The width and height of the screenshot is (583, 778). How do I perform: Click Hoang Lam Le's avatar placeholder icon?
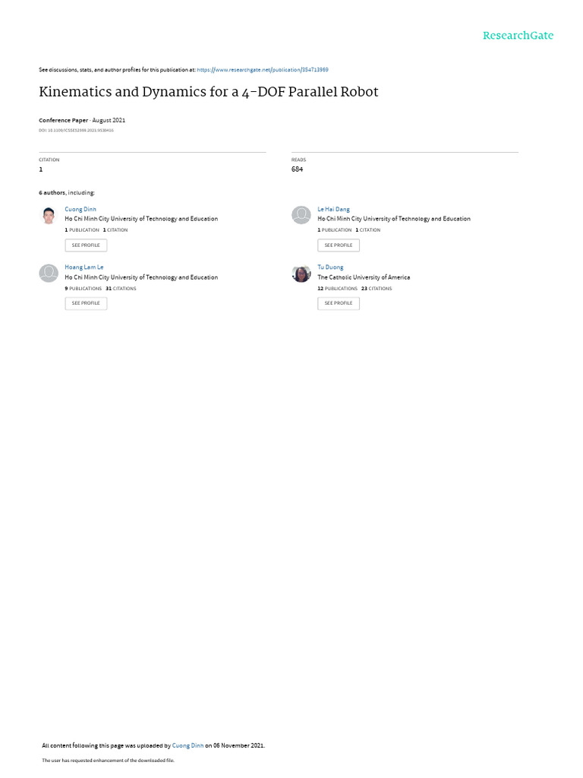(49, 274)
